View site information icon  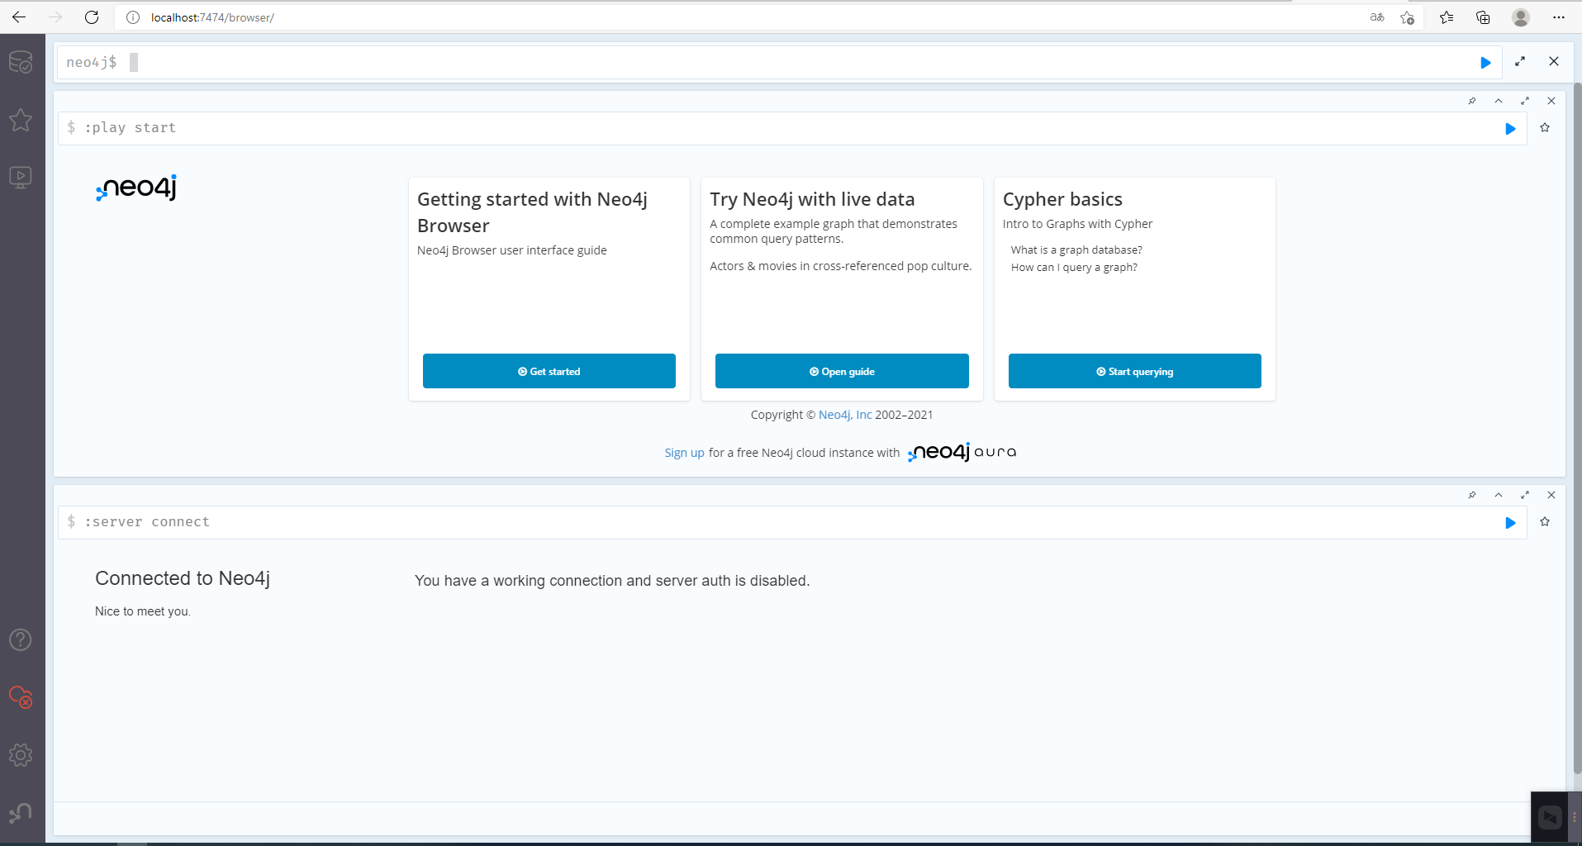(x=133, y=17)
